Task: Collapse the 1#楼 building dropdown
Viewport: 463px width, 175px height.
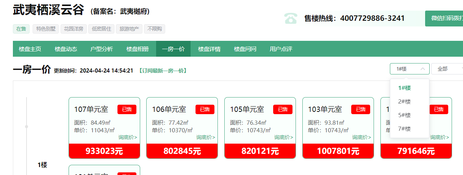Action: point(410,69)
